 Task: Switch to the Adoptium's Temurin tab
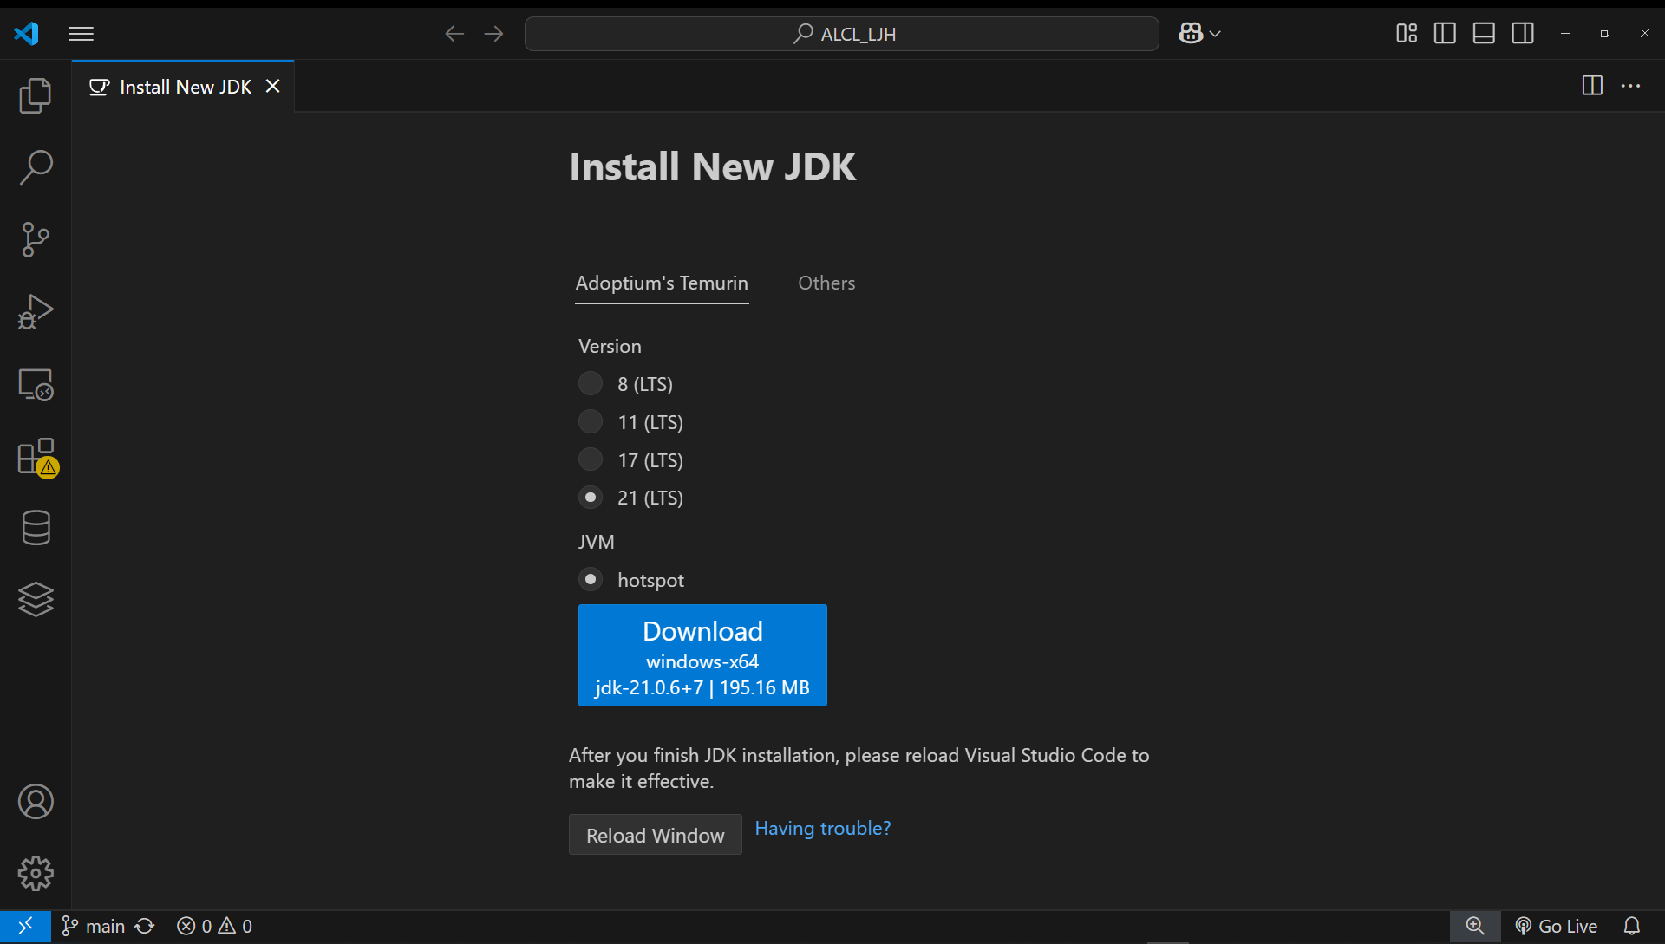pyautogui.click(x=662, y=283)
